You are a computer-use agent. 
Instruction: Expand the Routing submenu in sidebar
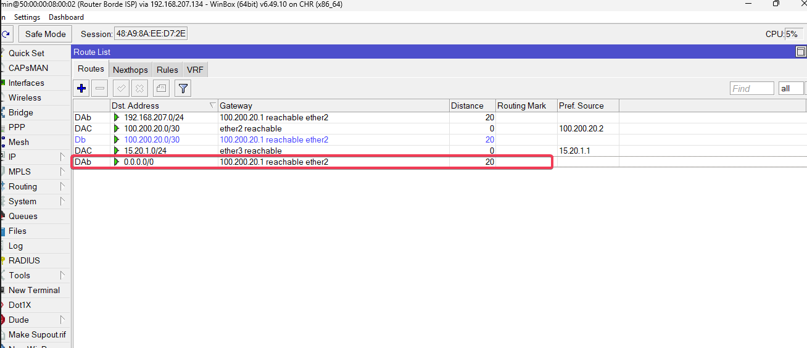tap(36, 186)
